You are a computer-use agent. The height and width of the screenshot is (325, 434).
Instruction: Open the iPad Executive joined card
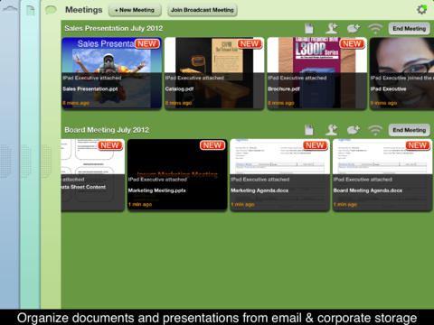click(x=401, y=73)
